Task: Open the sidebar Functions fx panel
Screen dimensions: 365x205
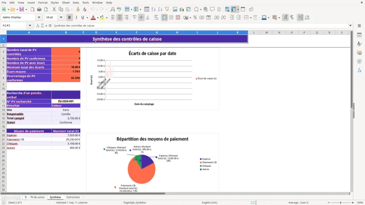Action: tap(359, 70)
